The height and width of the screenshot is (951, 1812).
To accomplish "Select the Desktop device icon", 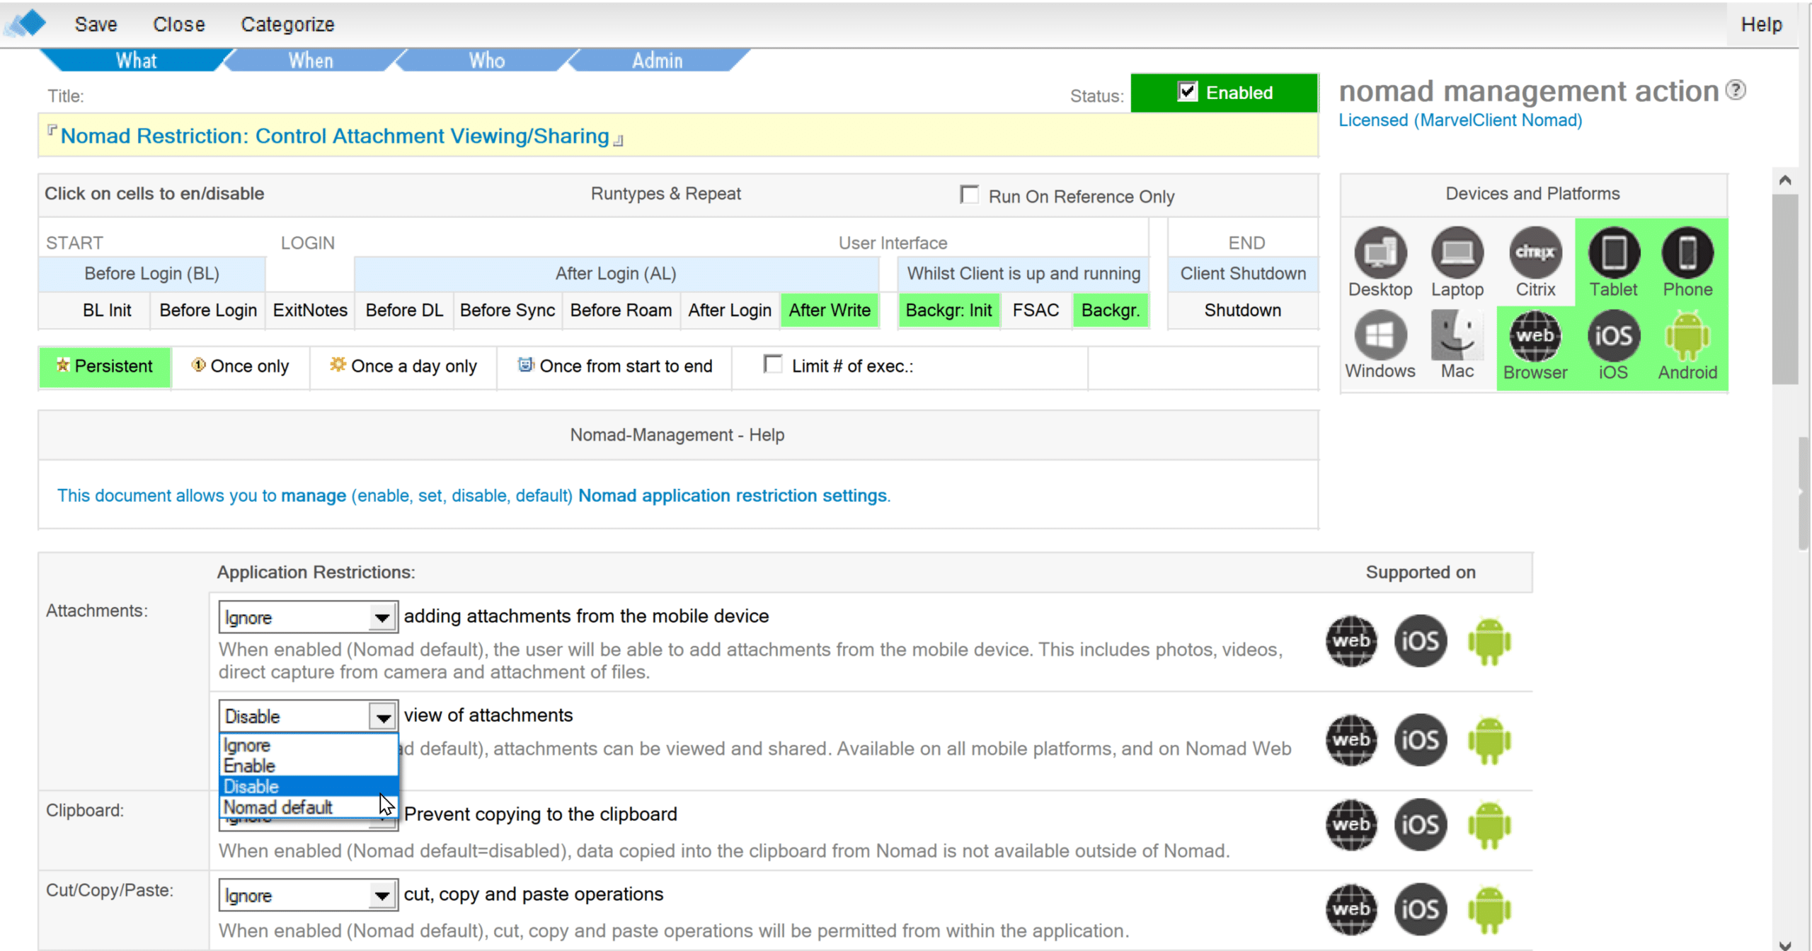I will pyautogui.click(x=1380, y=253).
